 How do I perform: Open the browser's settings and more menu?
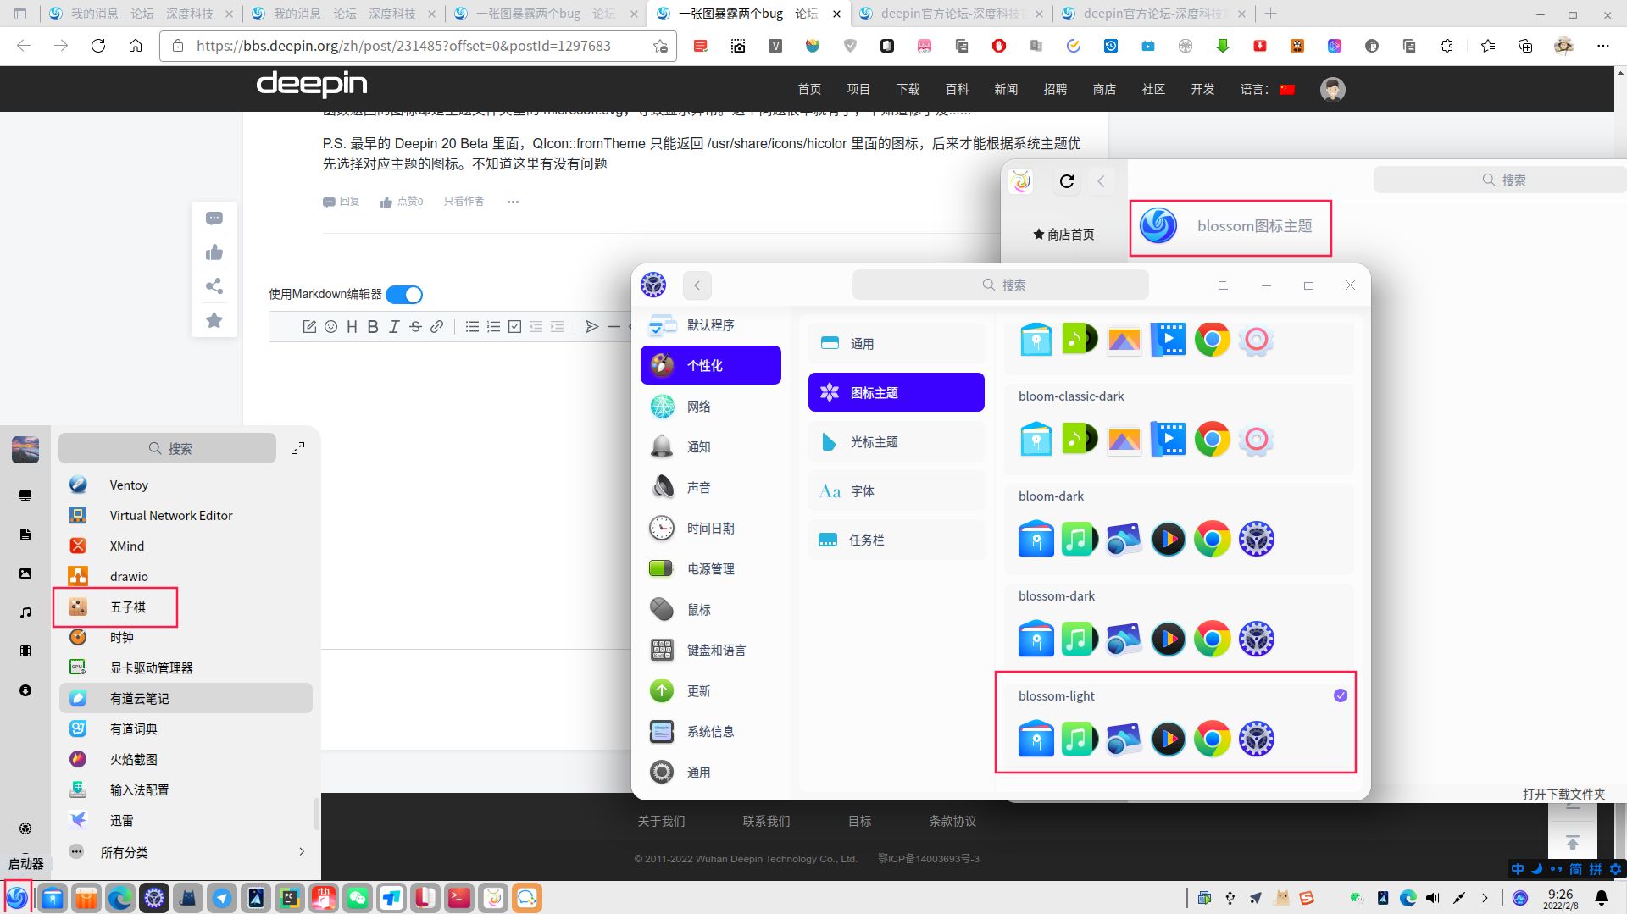coord(1602,46)
